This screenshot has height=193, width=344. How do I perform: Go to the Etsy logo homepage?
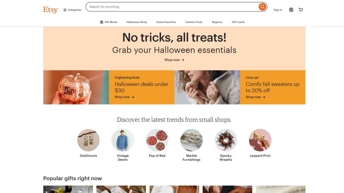point(50,10)
